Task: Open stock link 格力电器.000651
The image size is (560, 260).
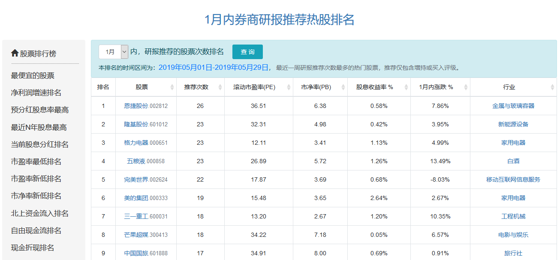Action: pyautogui.click(x=146, y=143)
